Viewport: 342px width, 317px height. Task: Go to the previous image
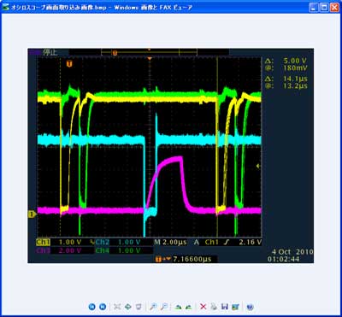click(x=91, y=307)
